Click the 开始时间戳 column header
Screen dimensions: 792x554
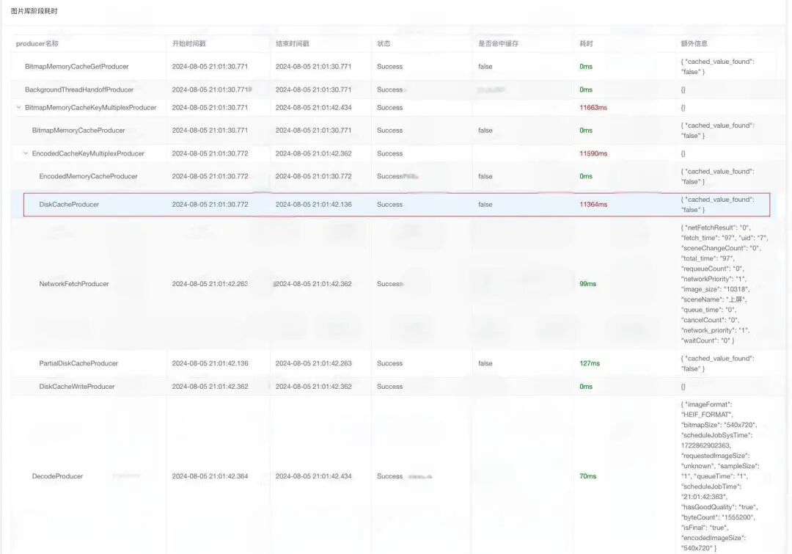[189, 43]
